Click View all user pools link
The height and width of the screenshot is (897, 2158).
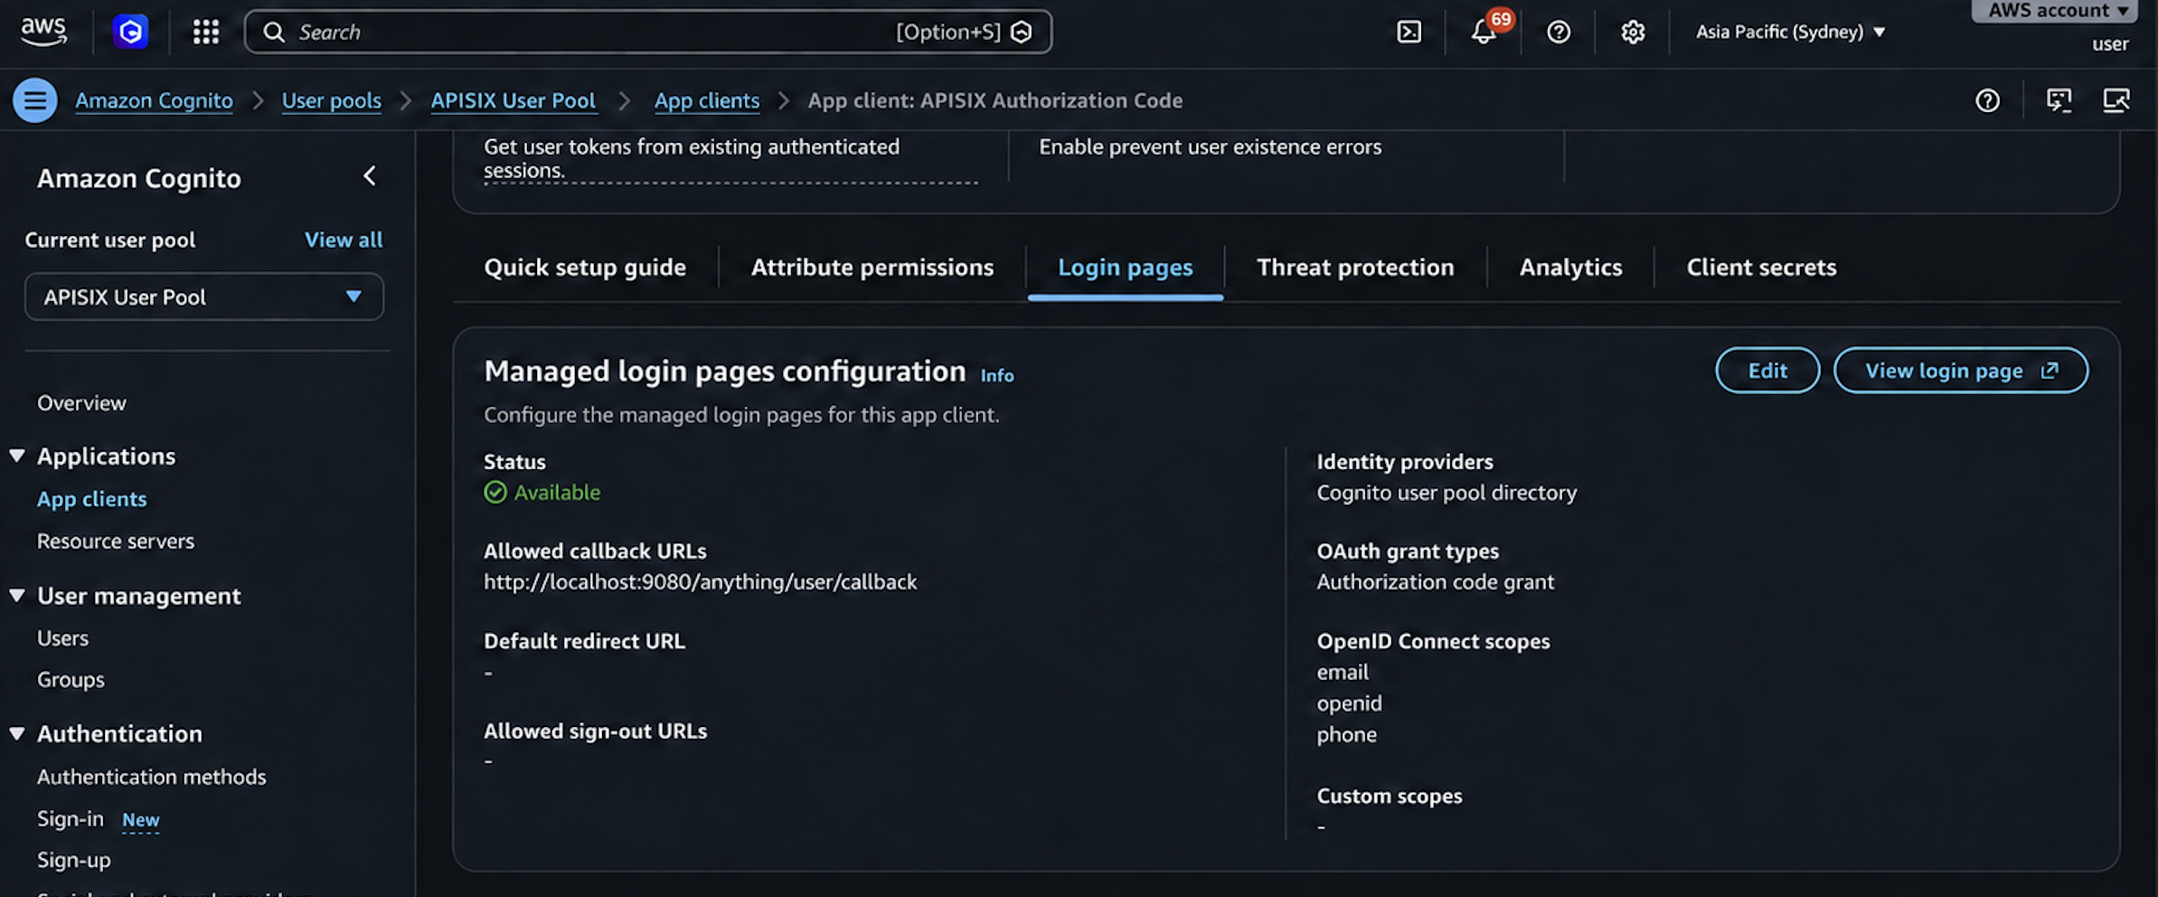[x=344, y=240]
